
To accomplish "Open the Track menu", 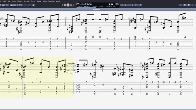I will (4, 1).
